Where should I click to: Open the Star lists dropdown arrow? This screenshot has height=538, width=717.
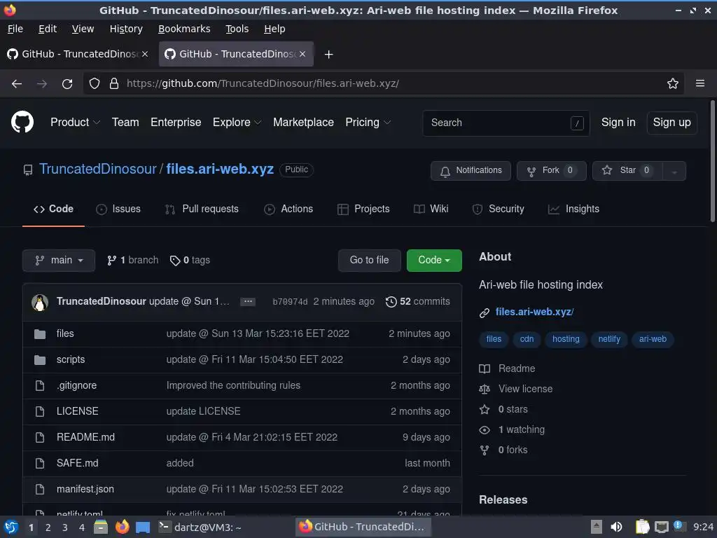(674, 171)
